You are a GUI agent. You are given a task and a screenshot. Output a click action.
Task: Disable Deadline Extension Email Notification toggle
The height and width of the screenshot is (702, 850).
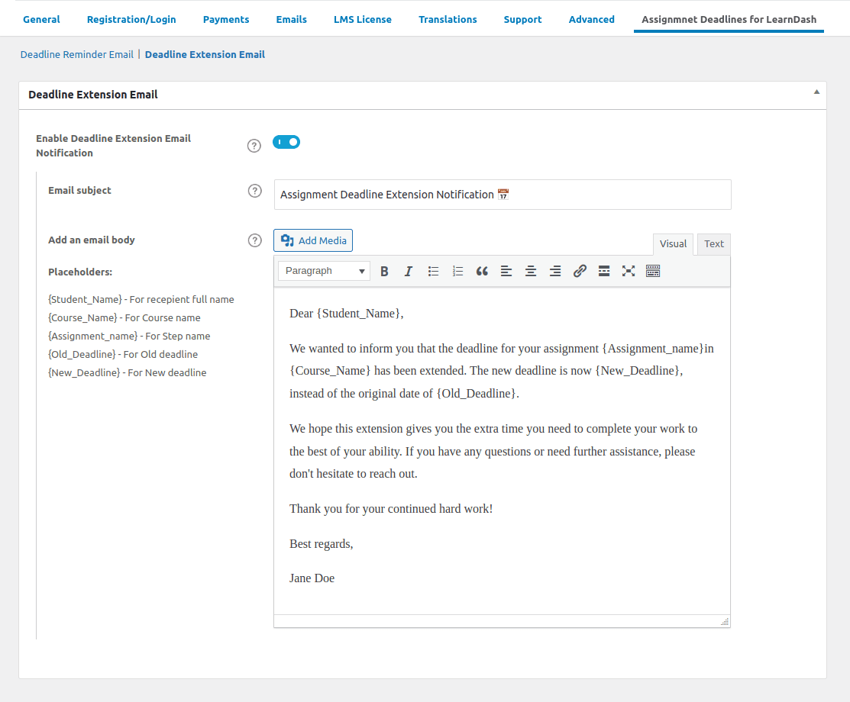pos(286,142)
